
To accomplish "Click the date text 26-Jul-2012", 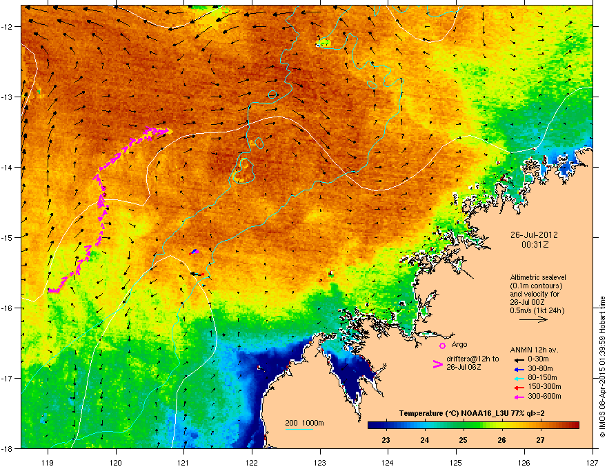I will pyautogui.click(x=534, y=235).
